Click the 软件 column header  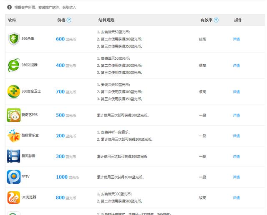coord(12,20)
